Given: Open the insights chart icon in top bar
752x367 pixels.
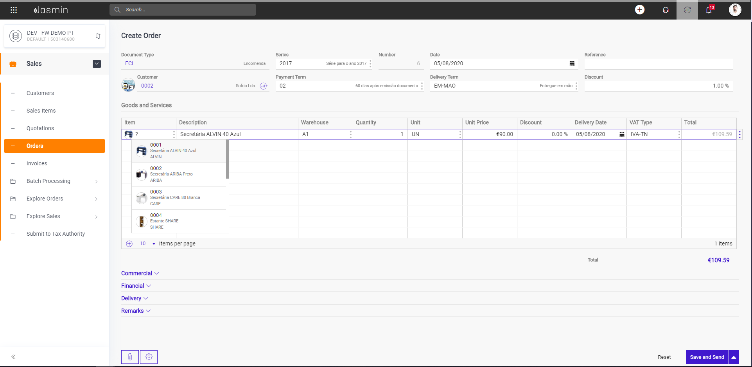Looking at the screenshot, I should click(x=687, y=10).
